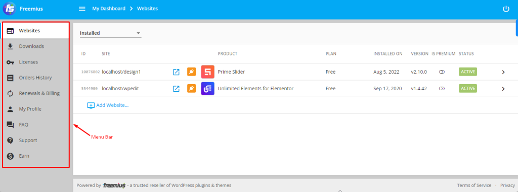The image size is (518, 192).
Task: Open localhost/wpedit external link icon
Action: [177, 89]
